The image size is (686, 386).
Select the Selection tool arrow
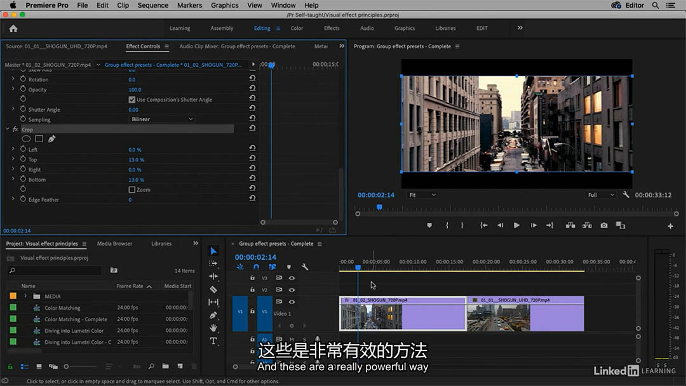213,251
